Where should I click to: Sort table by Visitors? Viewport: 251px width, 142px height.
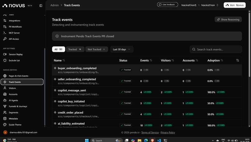click(x=167, y=60)
